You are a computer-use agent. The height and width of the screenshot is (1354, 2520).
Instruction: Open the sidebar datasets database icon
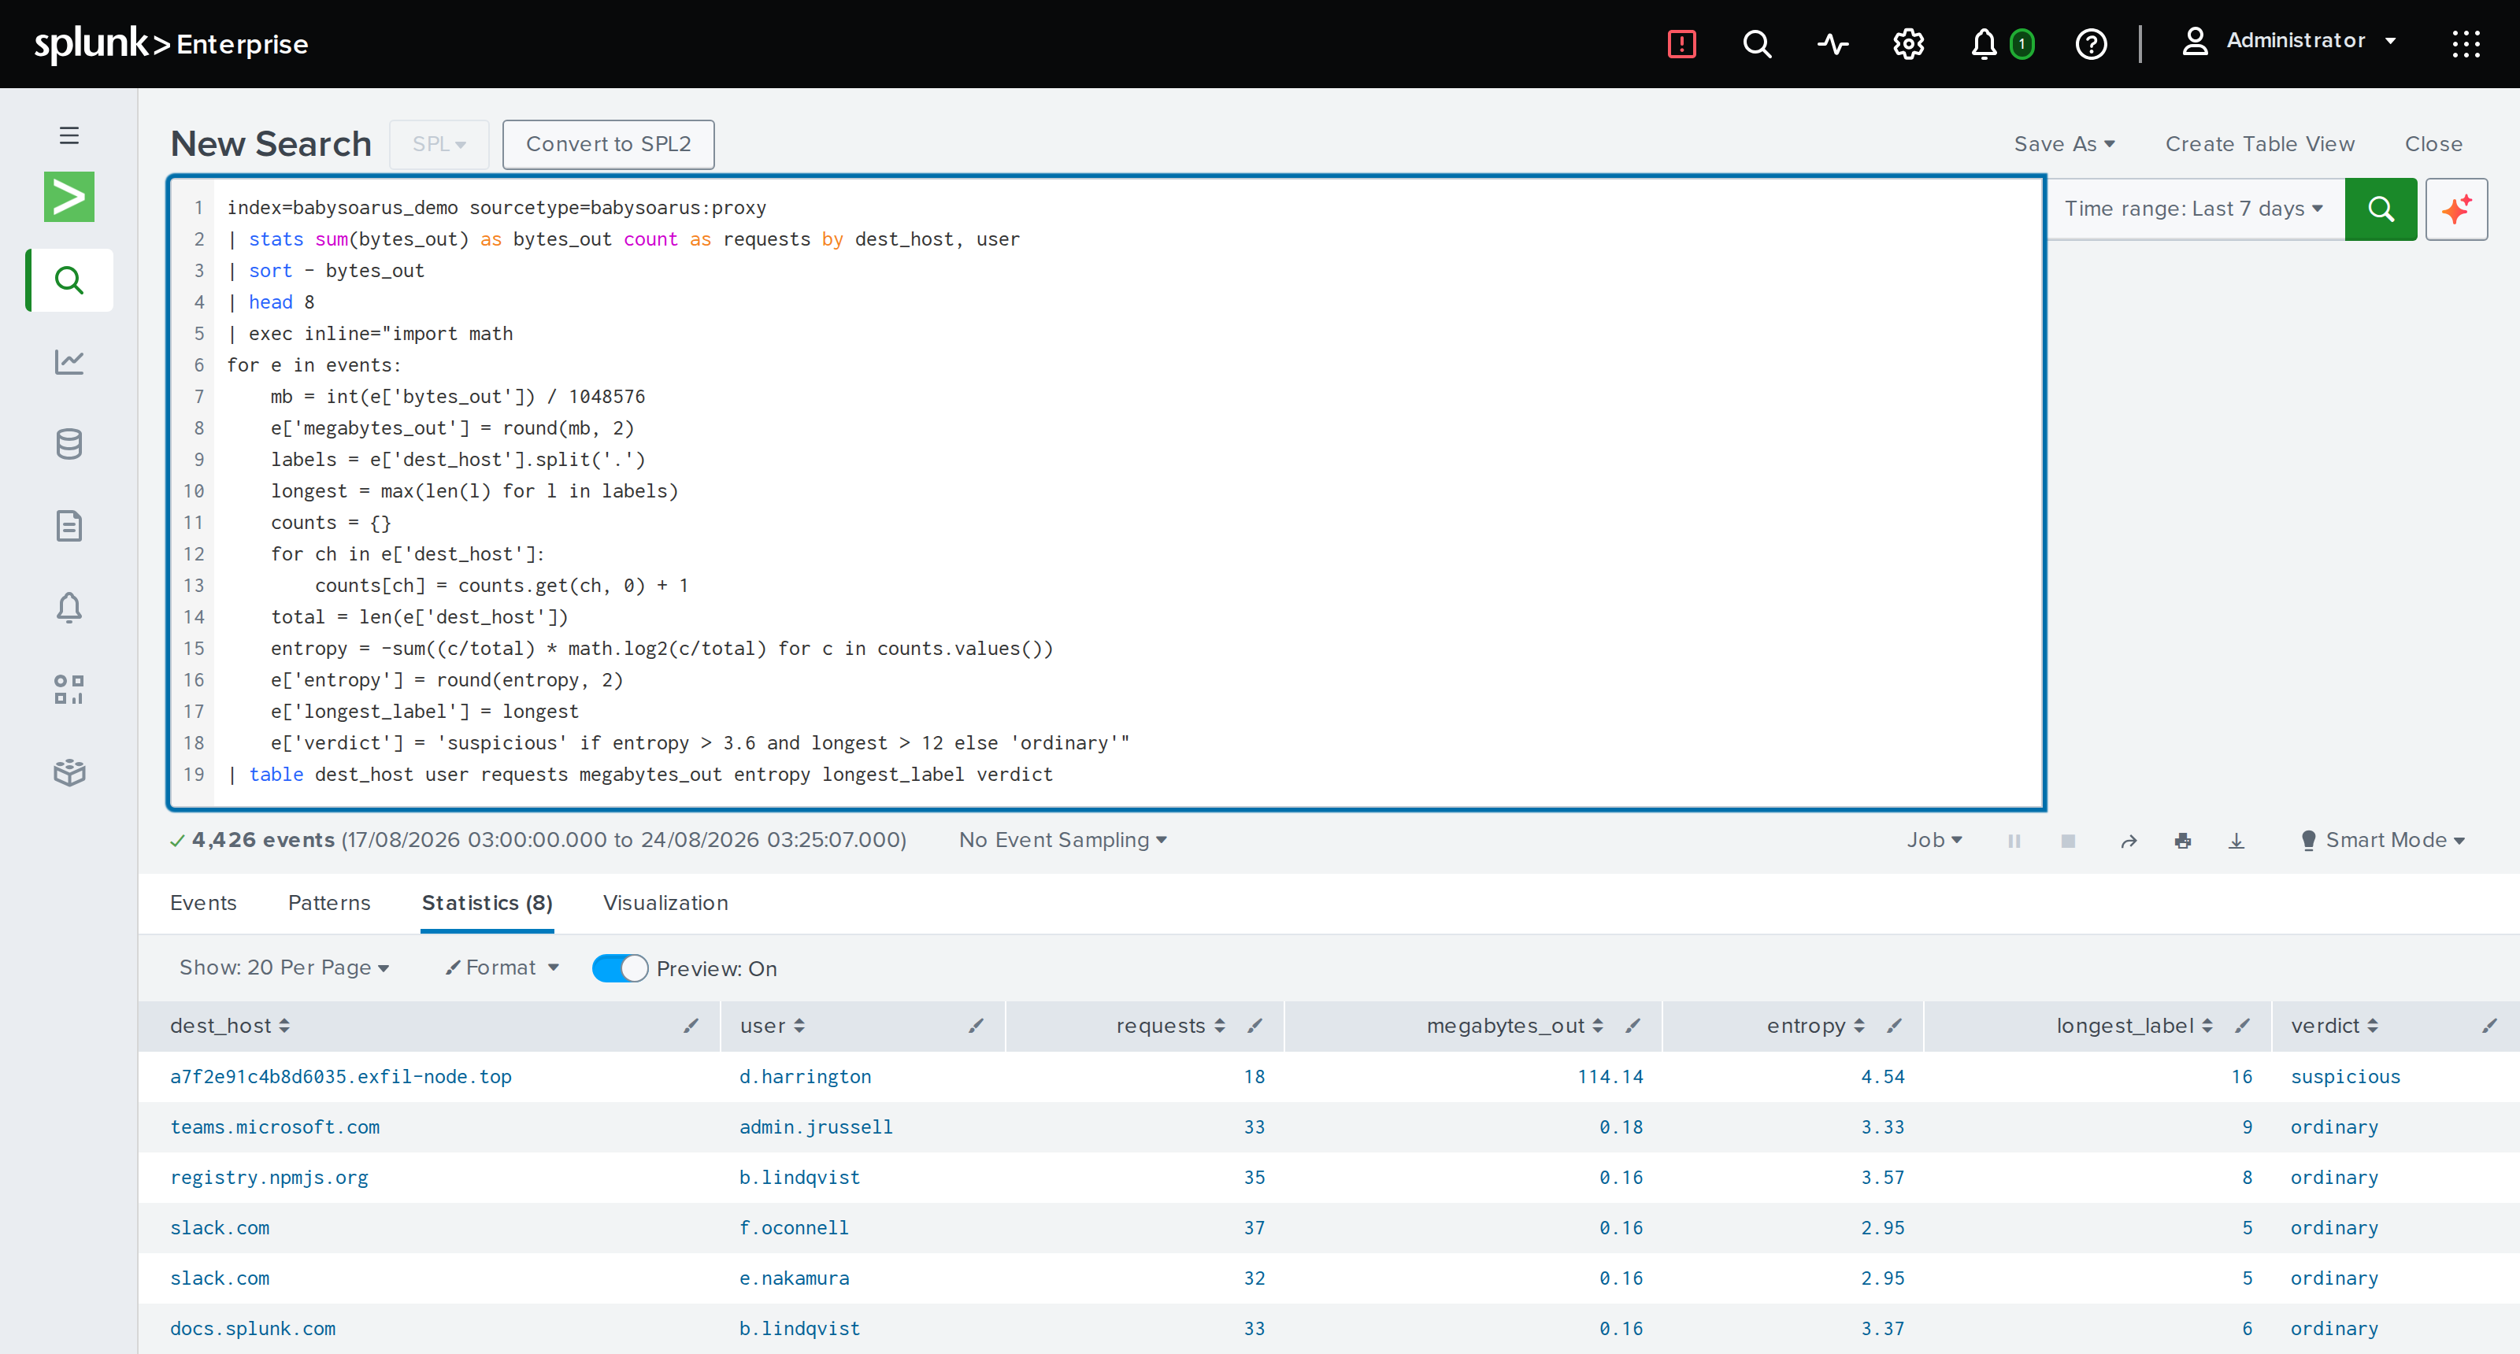[x=69, y=444]
